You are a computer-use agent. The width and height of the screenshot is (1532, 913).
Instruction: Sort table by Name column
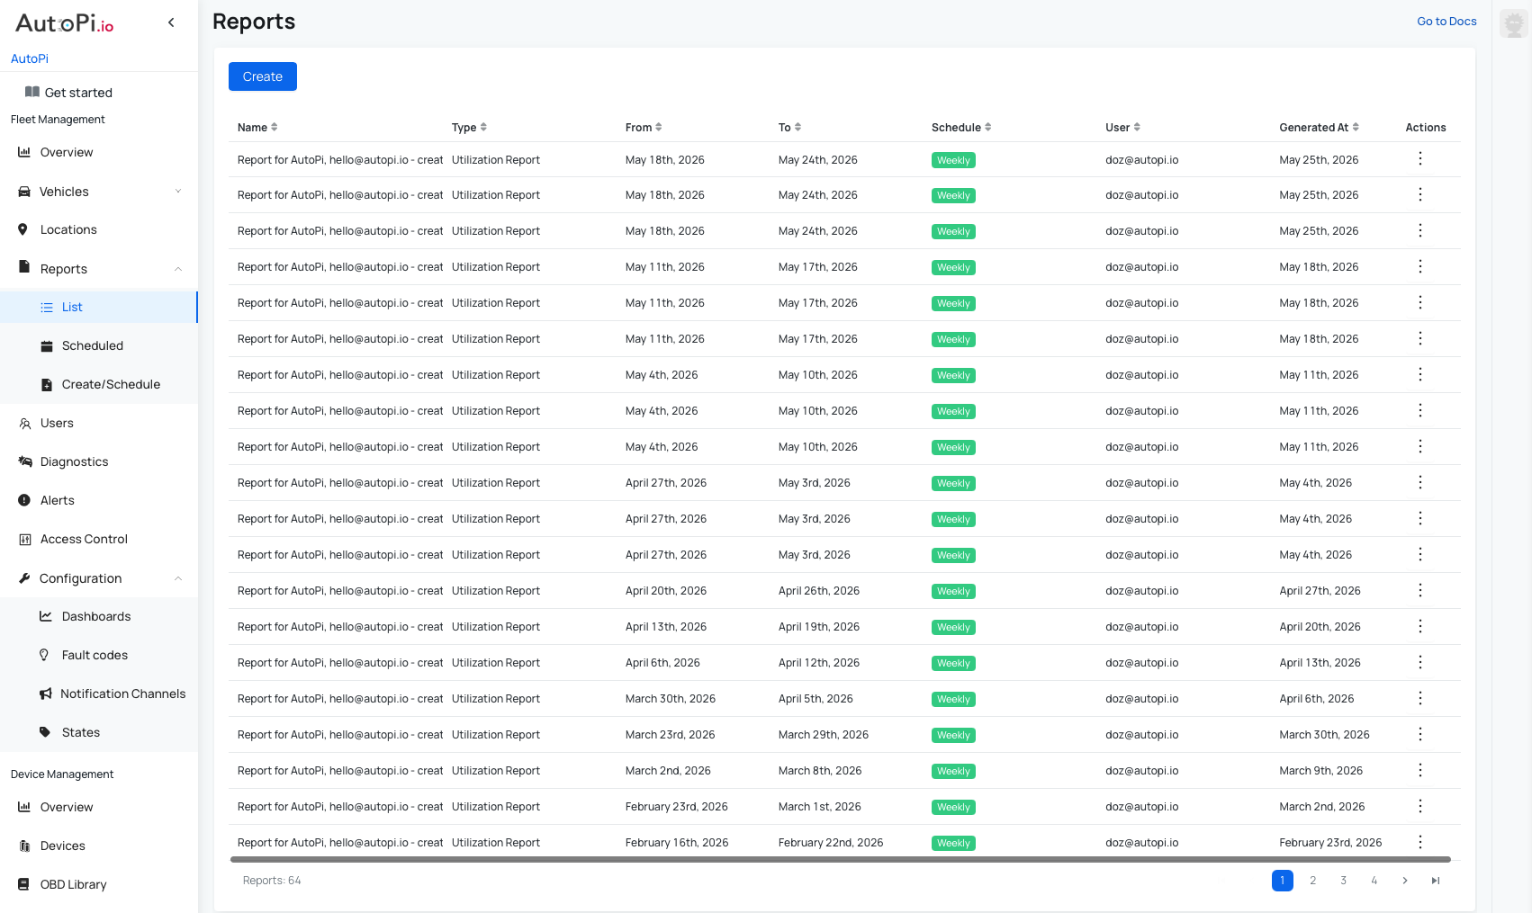coord(257,127)
